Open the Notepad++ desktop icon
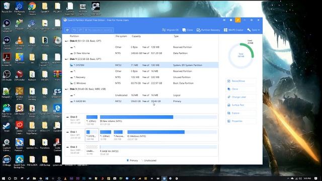The height and width of the screenshot is (181, 322). [x=7, y=93]
